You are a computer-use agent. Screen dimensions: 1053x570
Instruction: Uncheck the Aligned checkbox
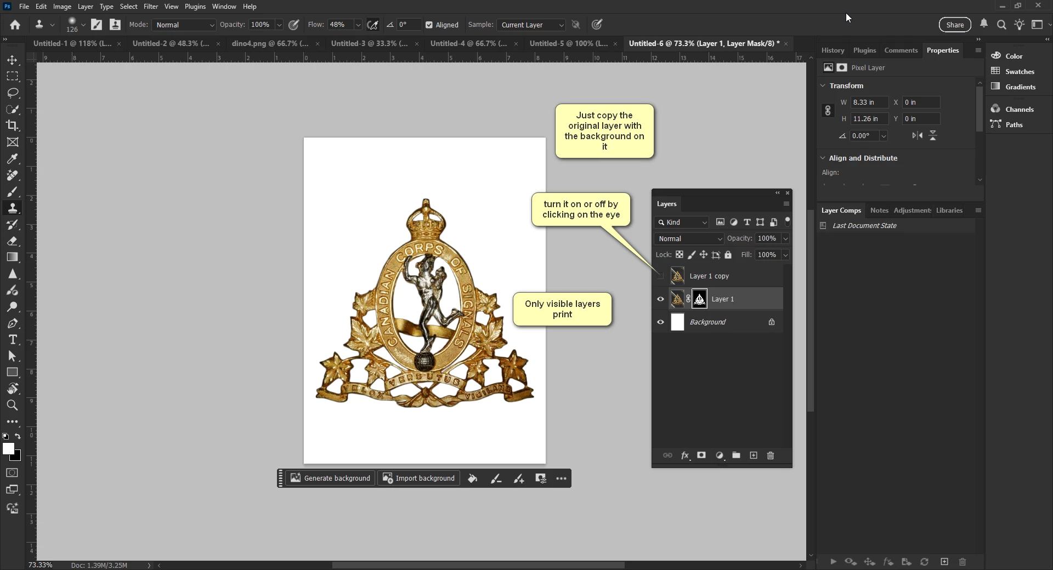429,25
